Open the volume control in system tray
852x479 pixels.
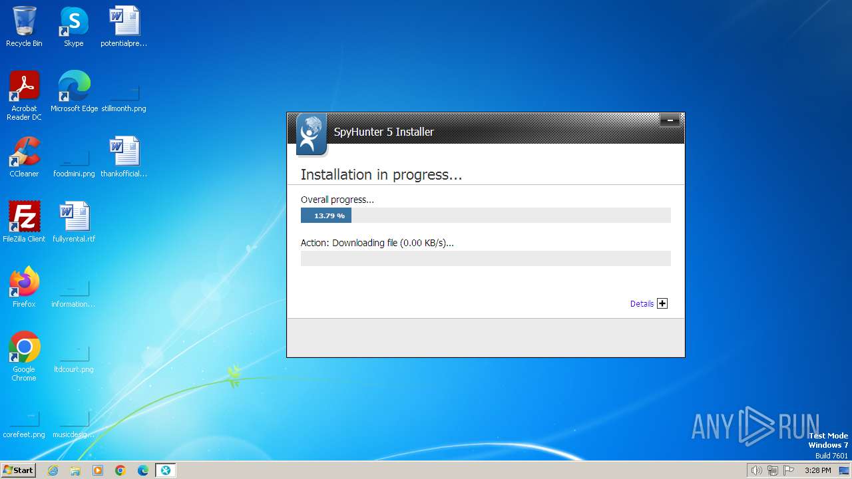click(756, 470)
